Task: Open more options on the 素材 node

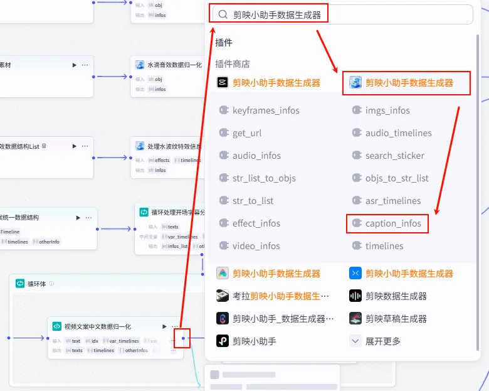Action: click(85, 65)
